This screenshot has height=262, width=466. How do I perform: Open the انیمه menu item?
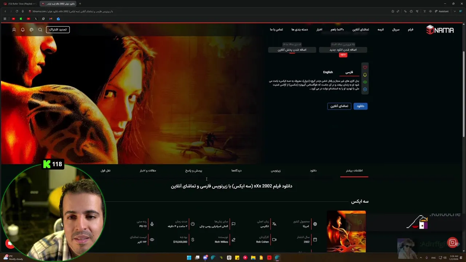point(380,29)
